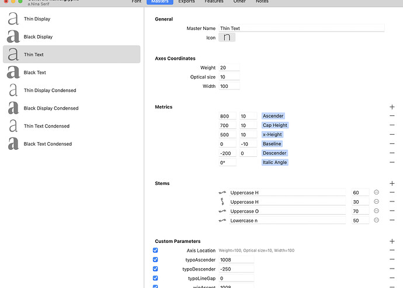Toggle direction icon of Lowercase n stem
The height and width of the screenshot is (288, 403).
[x=223, y=221]
